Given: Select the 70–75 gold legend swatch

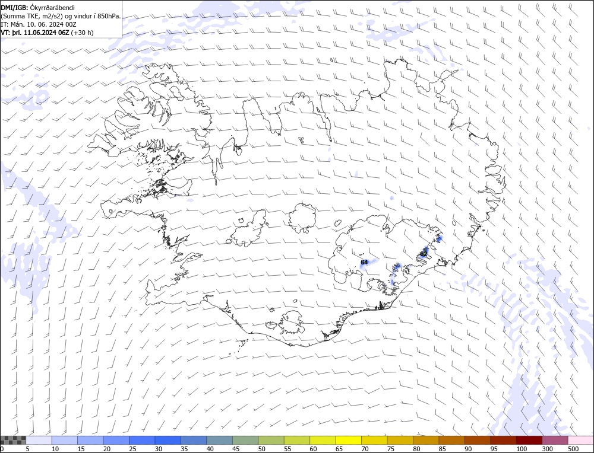Looking at the screenshot, I should pos(374,440).
